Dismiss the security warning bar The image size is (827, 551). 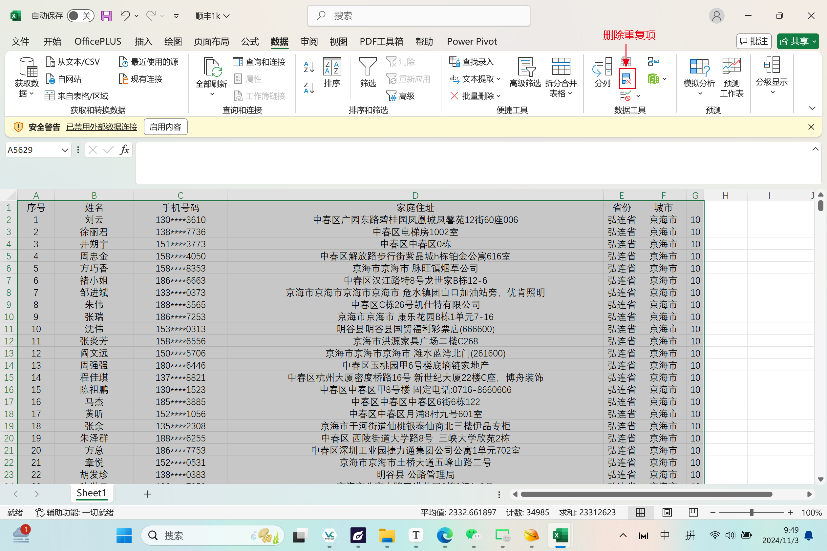coord(811,127)
